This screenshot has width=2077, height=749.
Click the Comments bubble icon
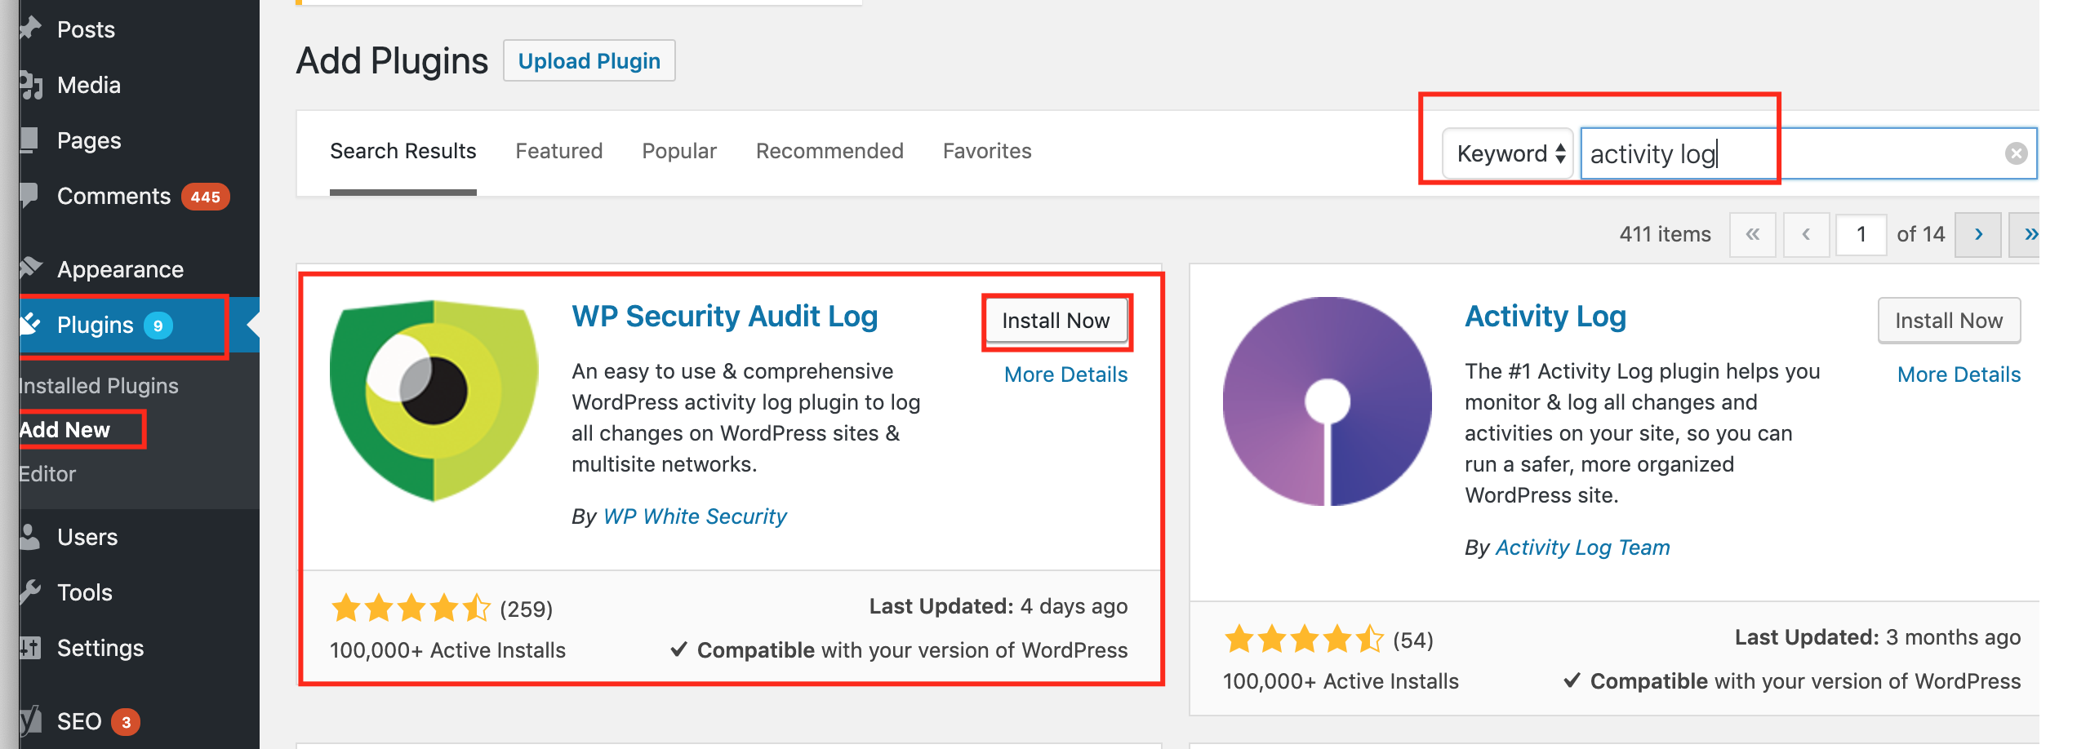coord(29,196)
